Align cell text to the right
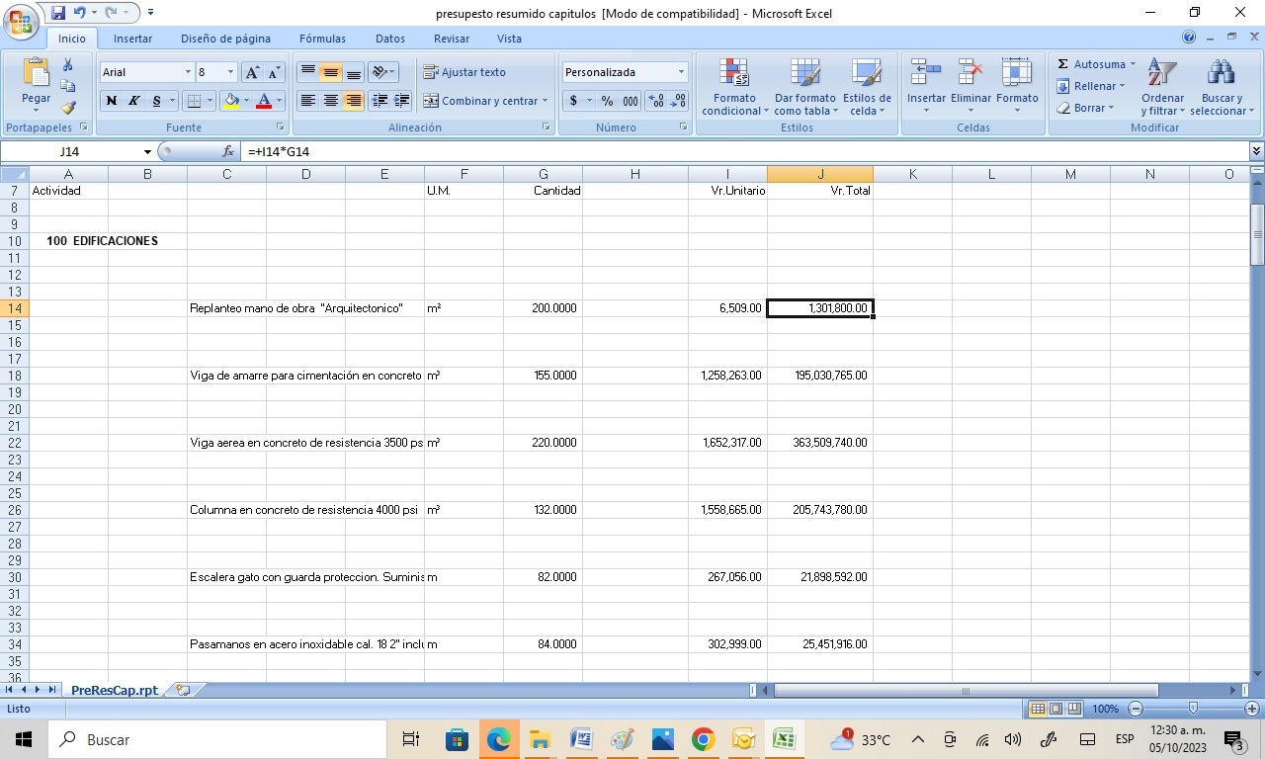This screenshot has height=759, width=1265. pyautogui.click(x=354, y=101)
